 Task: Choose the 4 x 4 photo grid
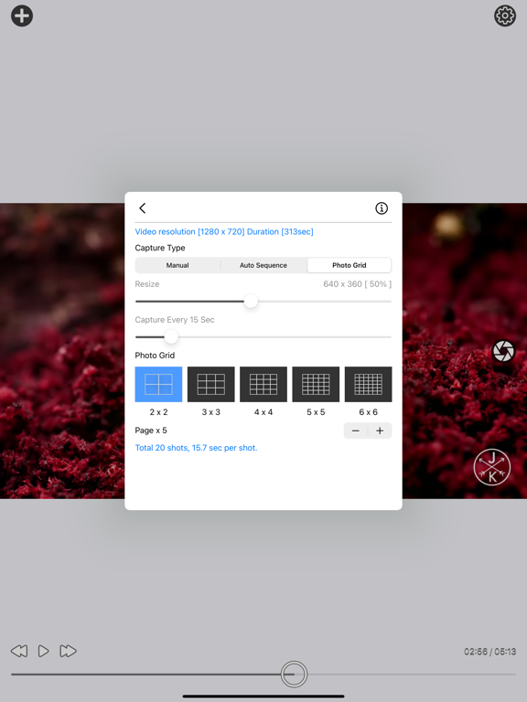263,384
